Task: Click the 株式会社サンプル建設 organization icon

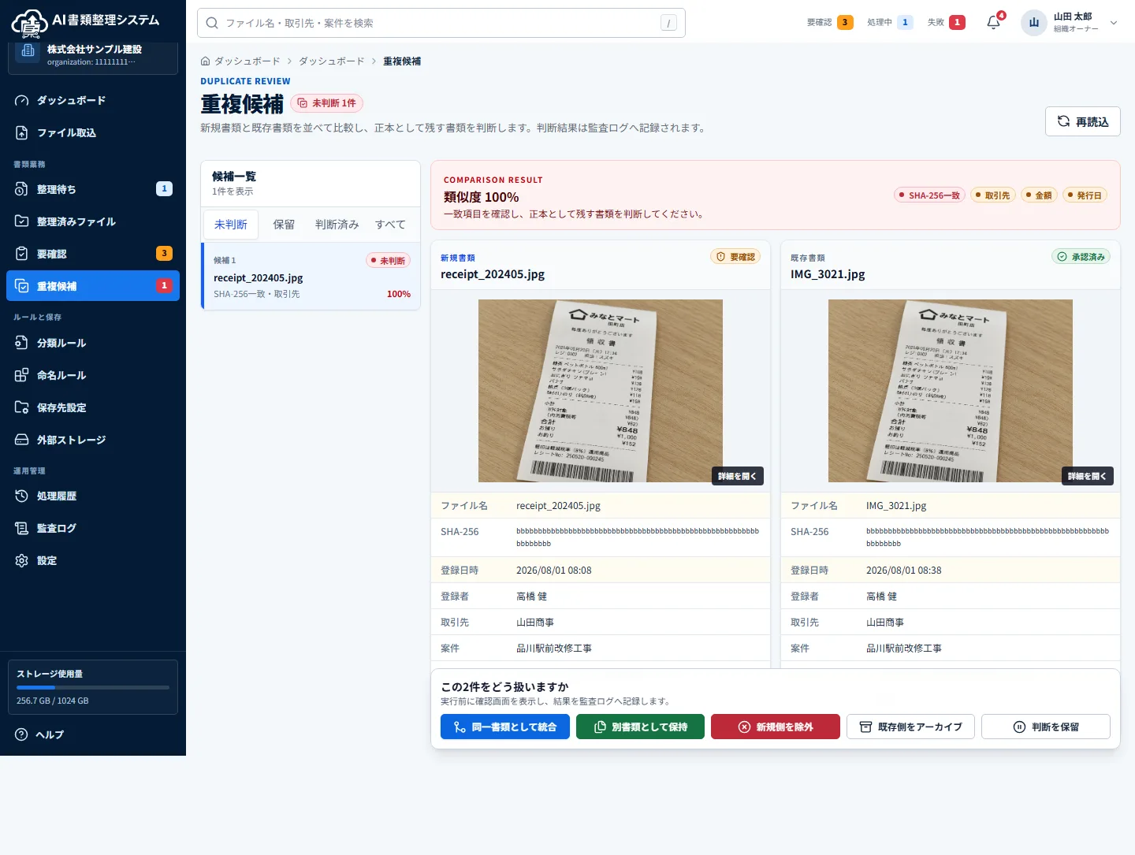Action: [28, 51]
